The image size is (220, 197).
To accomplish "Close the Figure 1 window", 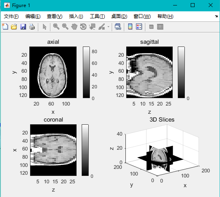I will tap(211, 5).
